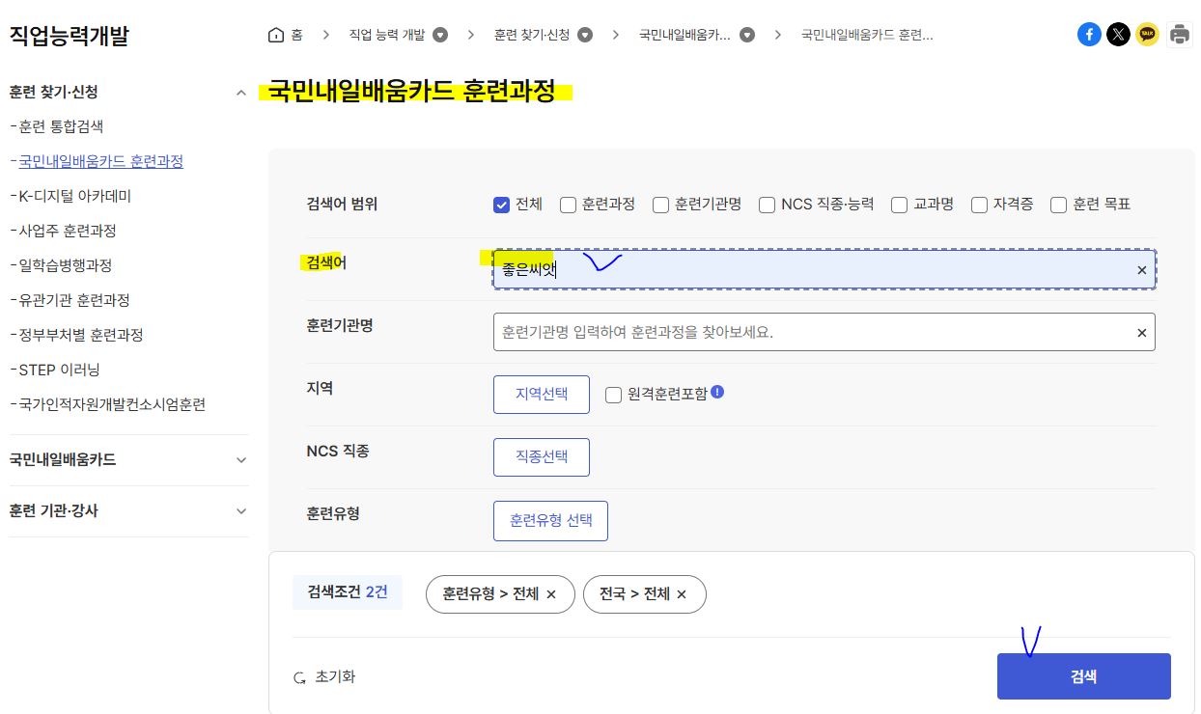Click info icon next to 원격훈련포함
This screenshot has width=1201, height=714.
[717, 393]
